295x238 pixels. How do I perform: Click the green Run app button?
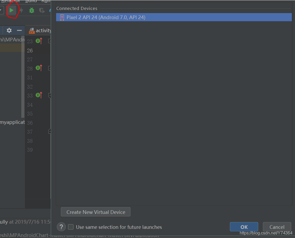pyautogui.click(x=12, y=10)
